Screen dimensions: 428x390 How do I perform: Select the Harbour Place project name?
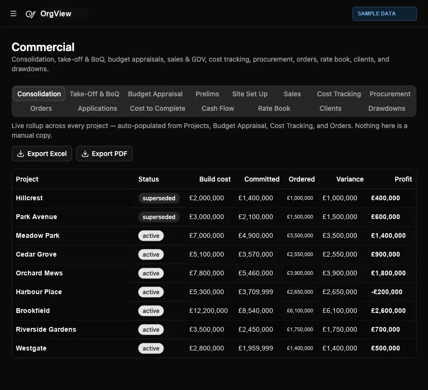[39, 292]
